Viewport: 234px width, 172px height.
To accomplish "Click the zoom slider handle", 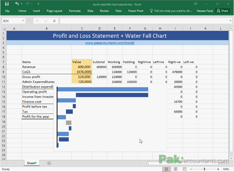I will [x=204, y=169].
